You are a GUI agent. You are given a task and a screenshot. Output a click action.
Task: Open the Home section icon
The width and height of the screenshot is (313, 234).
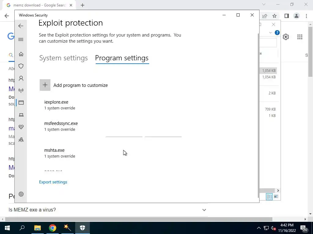point(21,54)
